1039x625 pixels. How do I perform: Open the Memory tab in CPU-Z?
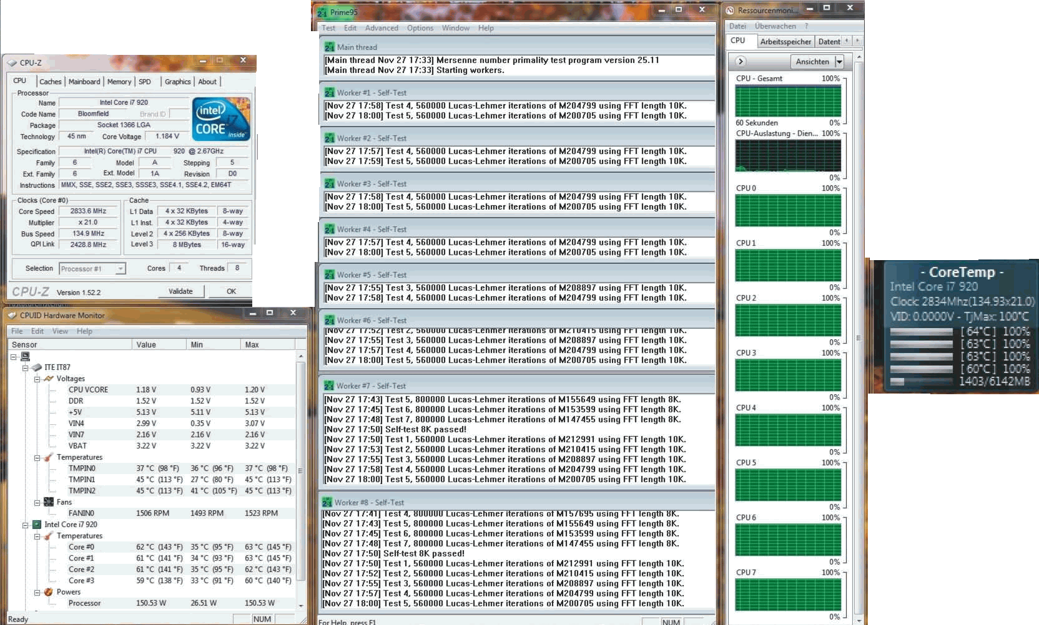coord(119,82)
